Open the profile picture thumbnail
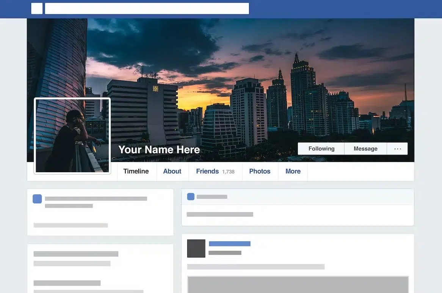The height and width of the screenshot is (293, 442). [72, 136]
